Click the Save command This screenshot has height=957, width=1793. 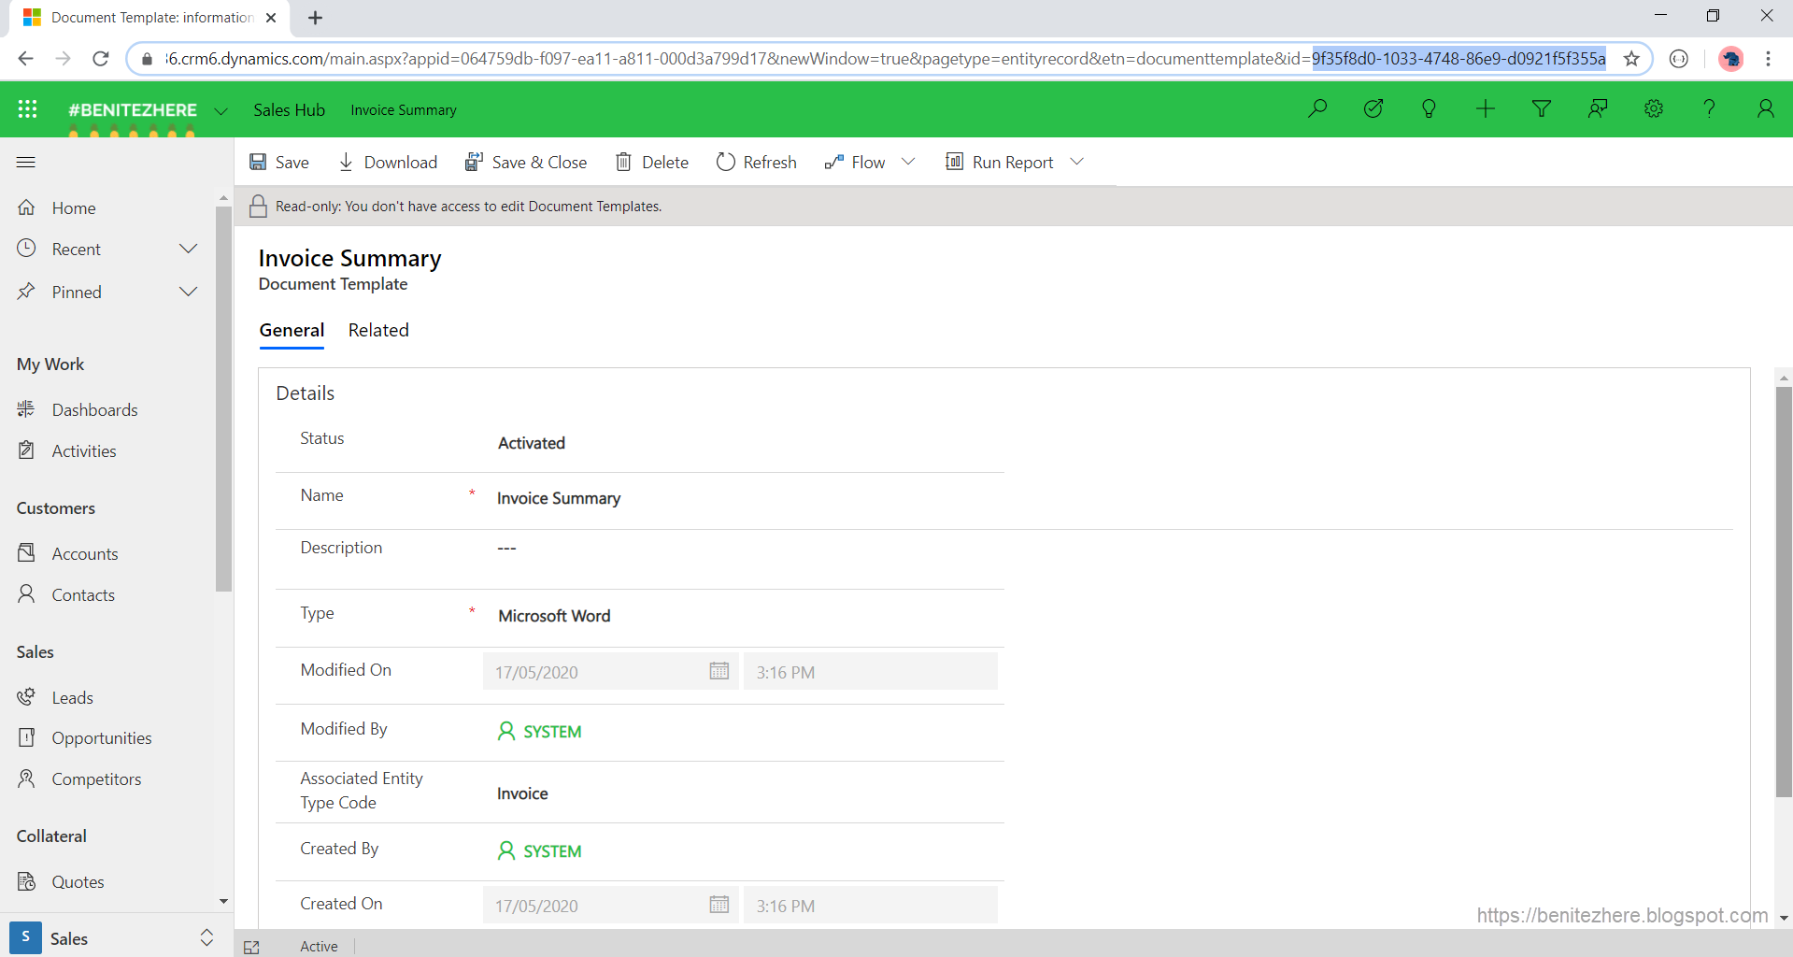click(x=278, y=163)
